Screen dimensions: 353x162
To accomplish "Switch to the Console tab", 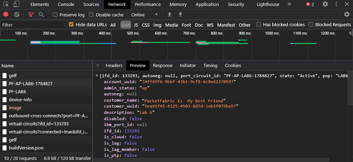I will point(66,4).
